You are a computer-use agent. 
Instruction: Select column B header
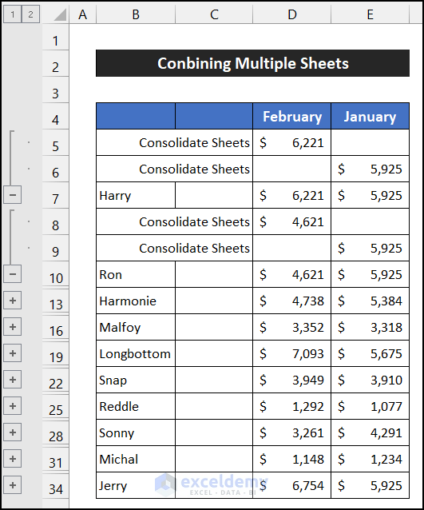click(x=136, y=14)
